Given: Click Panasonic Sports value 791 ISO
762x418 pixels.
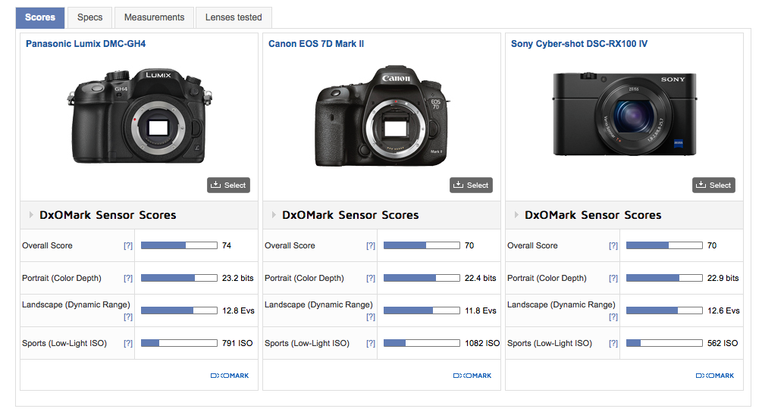Looking at the screenshot, I should coord(237,343).
